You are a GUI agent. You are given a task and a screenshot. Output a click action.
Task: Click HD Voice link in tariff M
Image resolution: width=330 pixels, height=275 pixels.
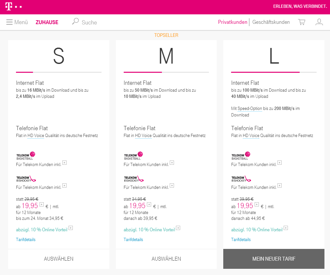[143, 135]
